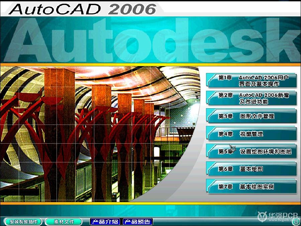
Task: Click the power exit icon
Action: 296,221
